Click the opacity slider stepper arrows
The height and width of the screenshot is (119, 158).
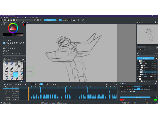pos(57,20)
